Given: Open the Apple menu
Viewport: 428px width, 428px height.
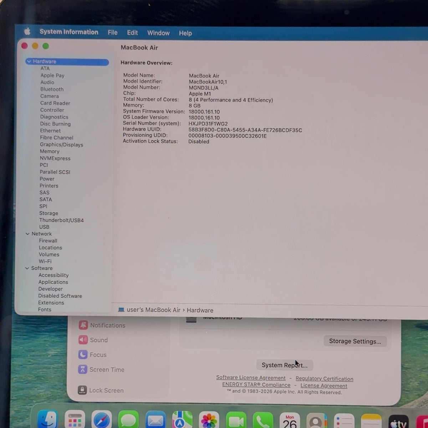Looking at the screenshot, I should tap(27, 31).
